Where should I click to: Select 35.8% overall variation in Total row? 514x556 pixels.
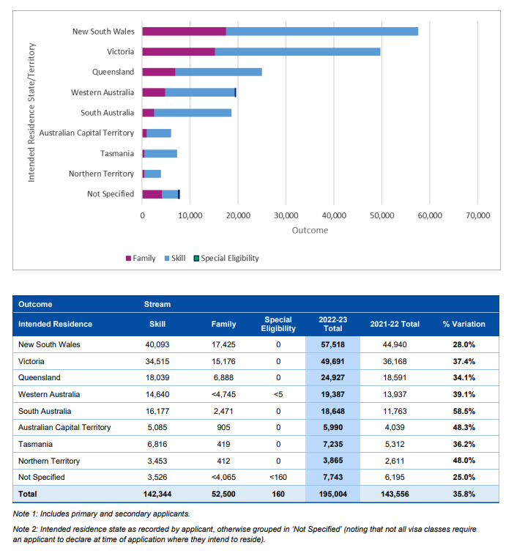point(463,494)
